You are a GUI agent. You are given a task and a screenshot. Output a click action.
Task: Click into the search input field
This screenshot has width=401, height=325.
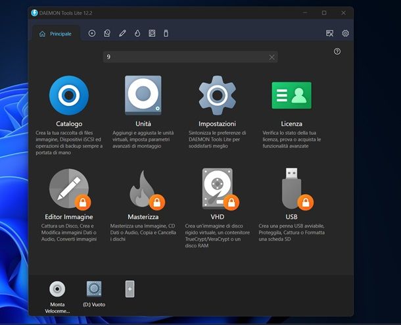184,57
